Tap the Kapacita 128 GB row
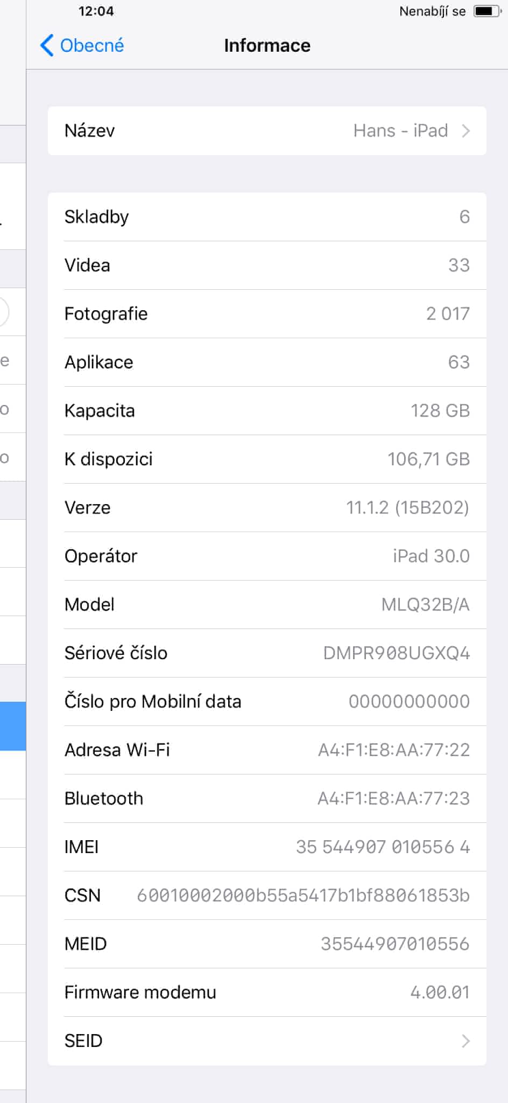 pos(267,411)
